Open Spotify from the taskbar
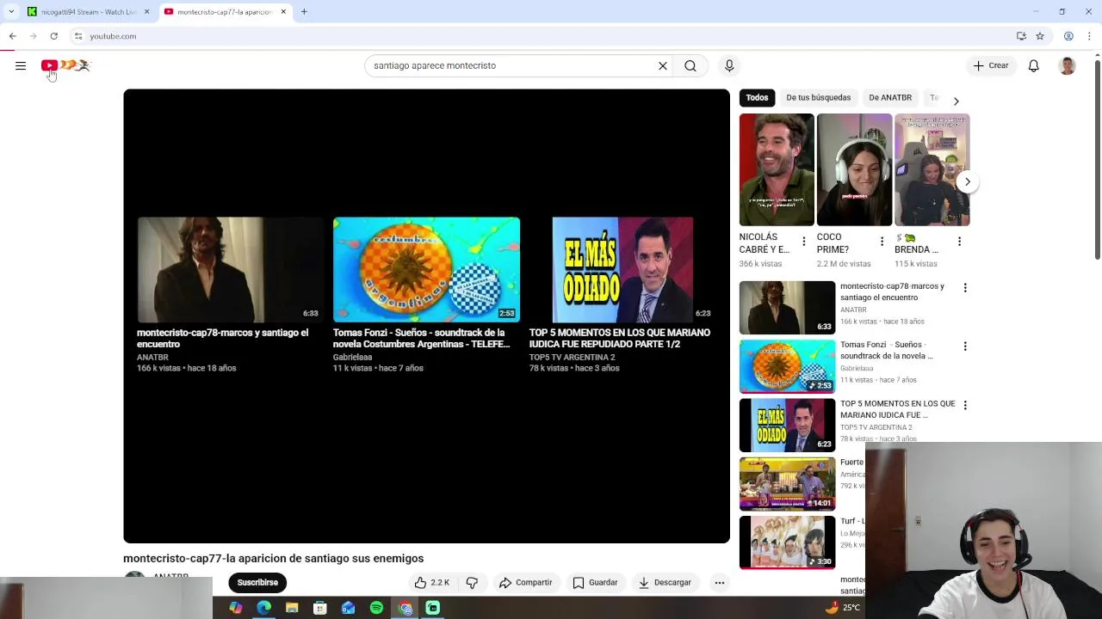The width and height of the screenshot is (1102, 619). click(376, 608)
